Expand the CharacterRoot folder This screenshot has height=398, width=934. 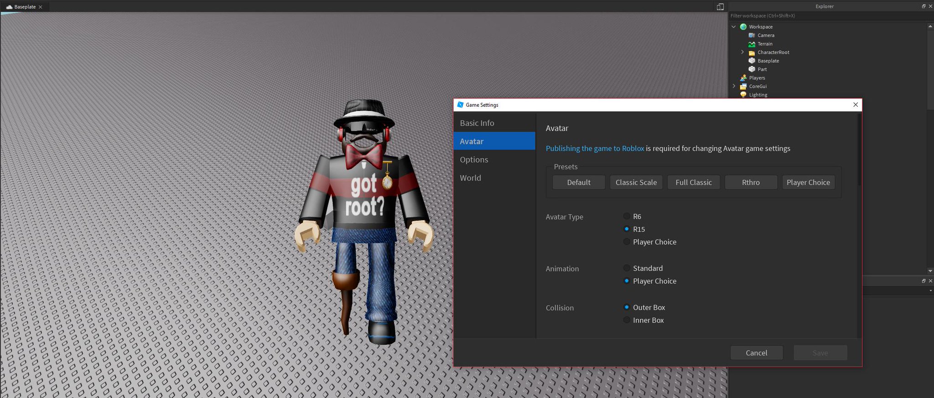(x=742, y=52)
